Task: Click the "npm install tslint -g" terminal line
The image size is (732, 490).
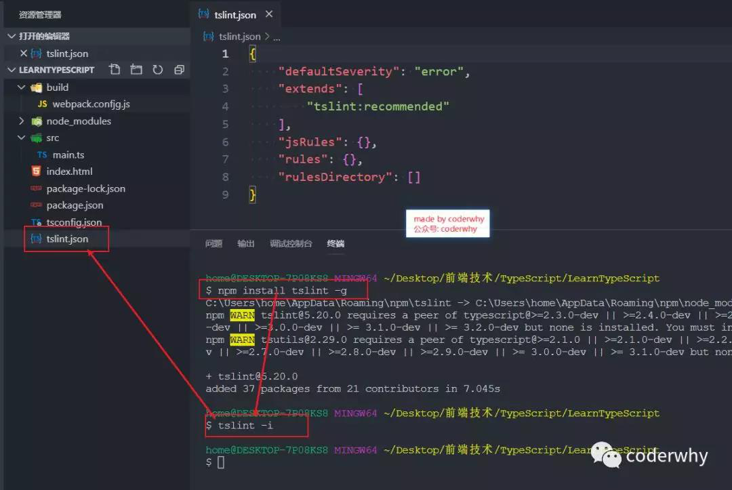Action: pos(277,291)
